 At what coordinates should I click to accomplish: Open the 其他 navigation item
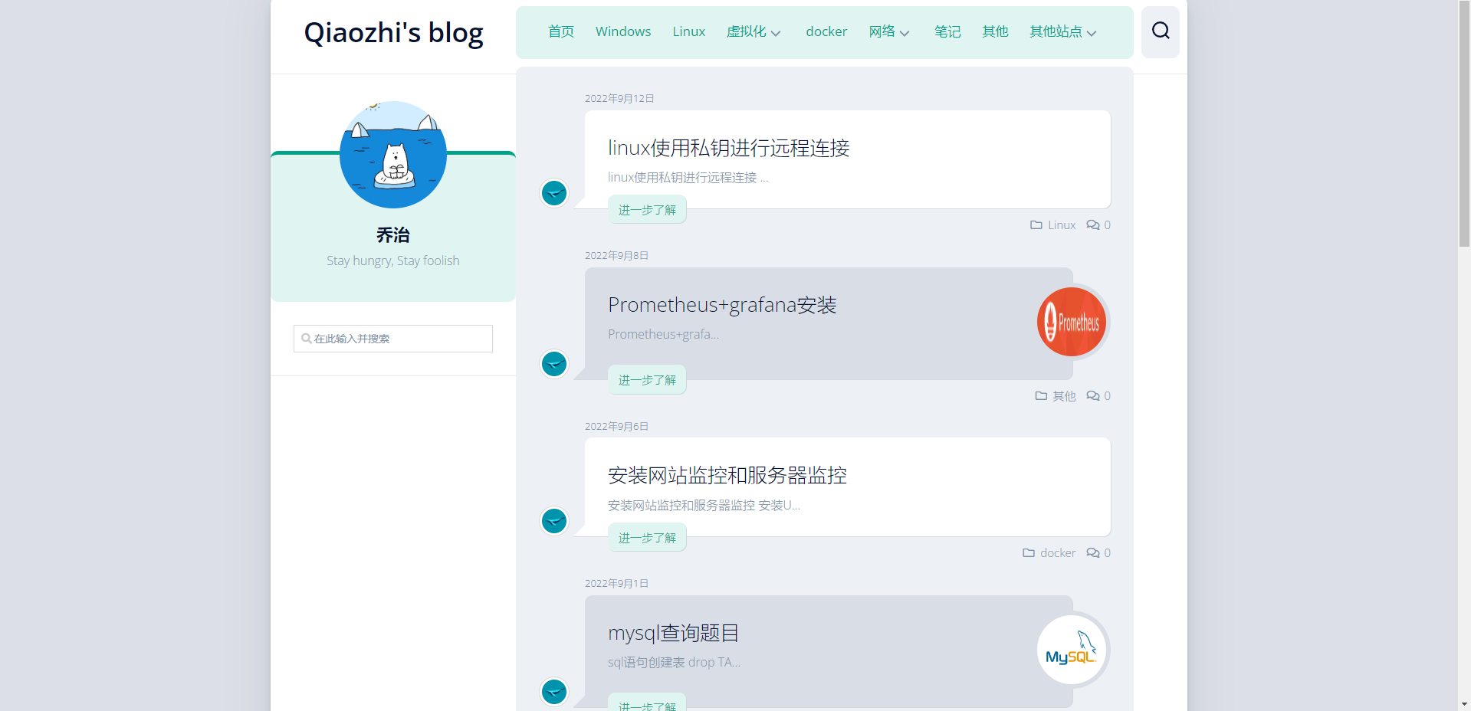coord(995,32)
